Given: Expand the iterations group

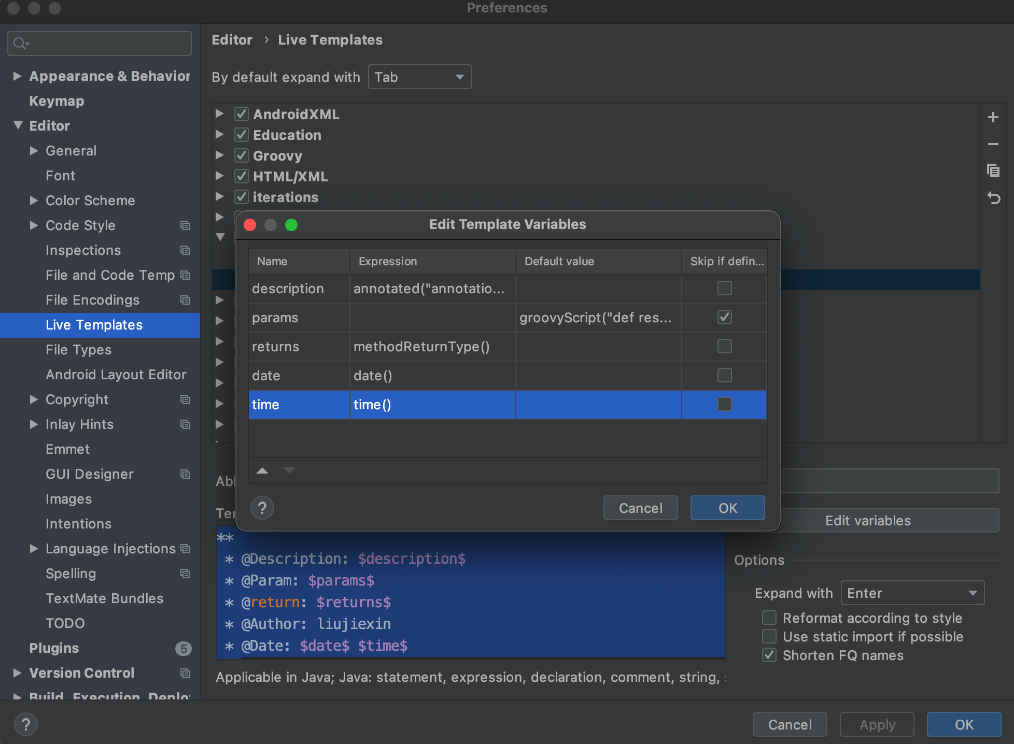Looking at the screenshot, I should pyautogui.click(x=220, y=196).
